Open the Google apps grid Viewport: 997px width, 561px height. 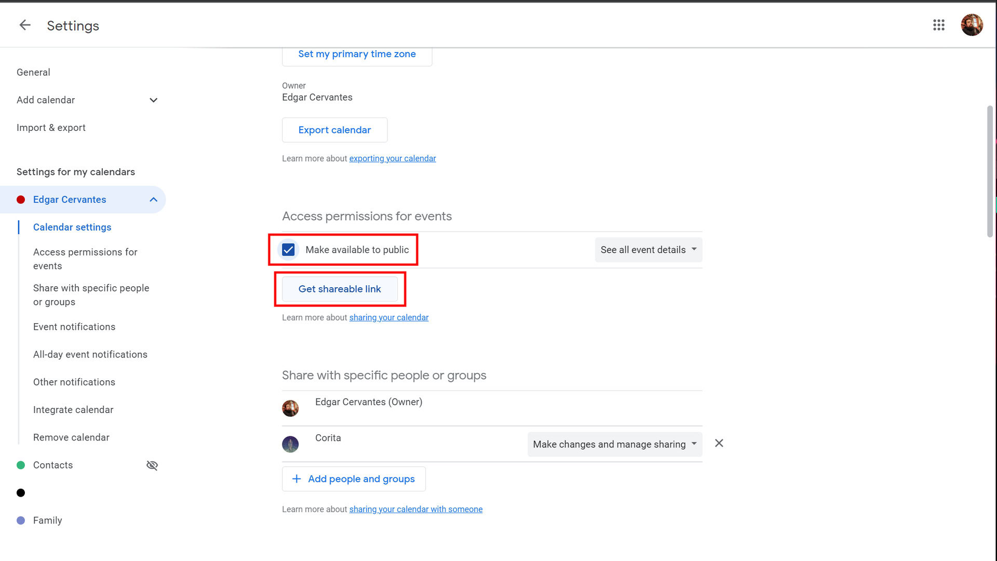click(x=938, y=25)
